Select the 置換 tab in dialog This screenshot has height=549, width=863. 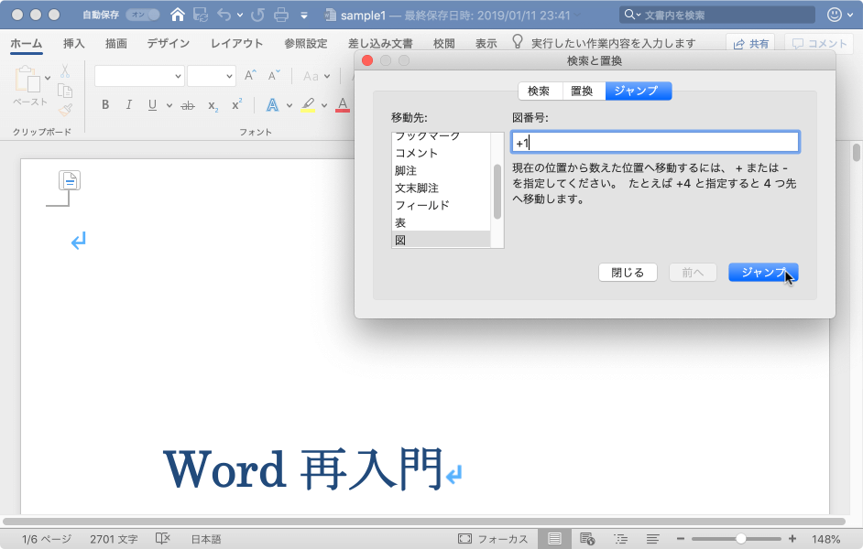point(582,91)
